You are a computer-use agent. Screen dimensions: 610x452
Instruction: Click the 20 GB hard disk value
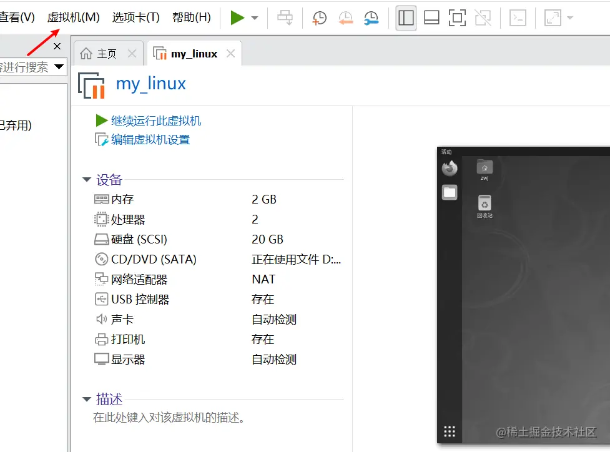[268, 239]
